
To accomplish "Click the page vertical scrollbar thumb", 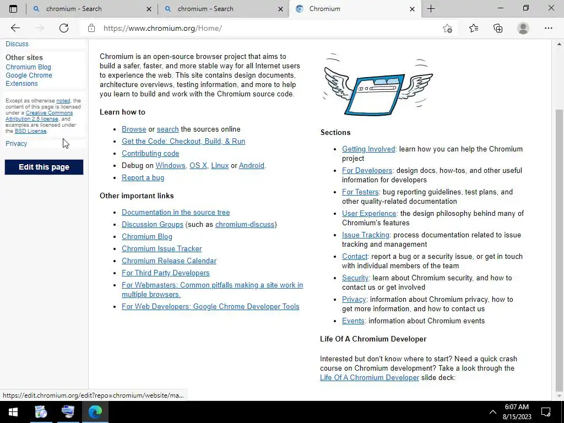I will (x=559, y=250).
